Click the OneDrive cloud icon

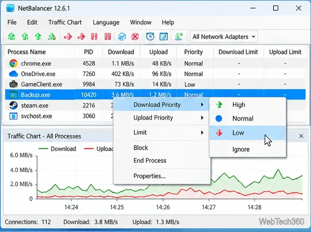coord(13,74)
